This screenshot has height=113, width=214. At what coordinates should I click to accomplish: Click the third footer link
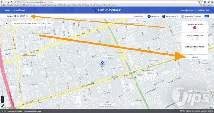point(32,111)
